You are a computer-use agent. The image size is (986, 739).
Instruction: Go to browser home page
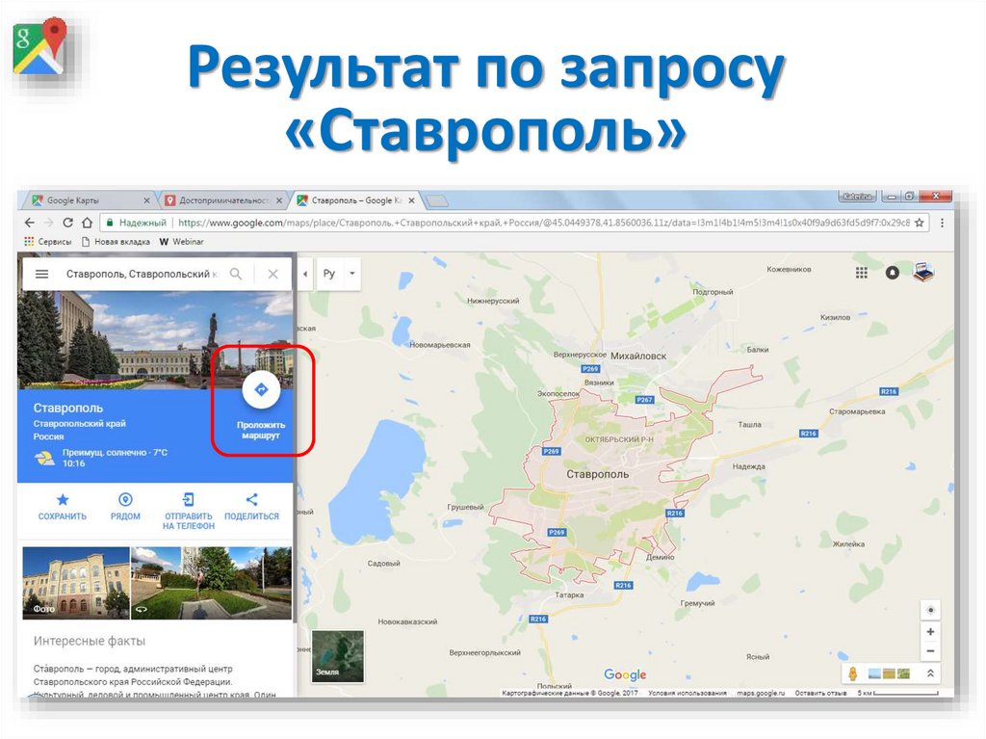tap(88, 223)
